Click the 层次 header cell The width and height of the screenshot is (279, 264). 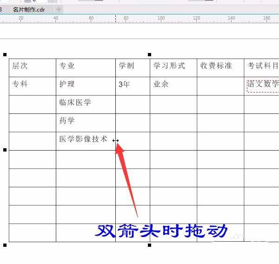coord(33,68)
